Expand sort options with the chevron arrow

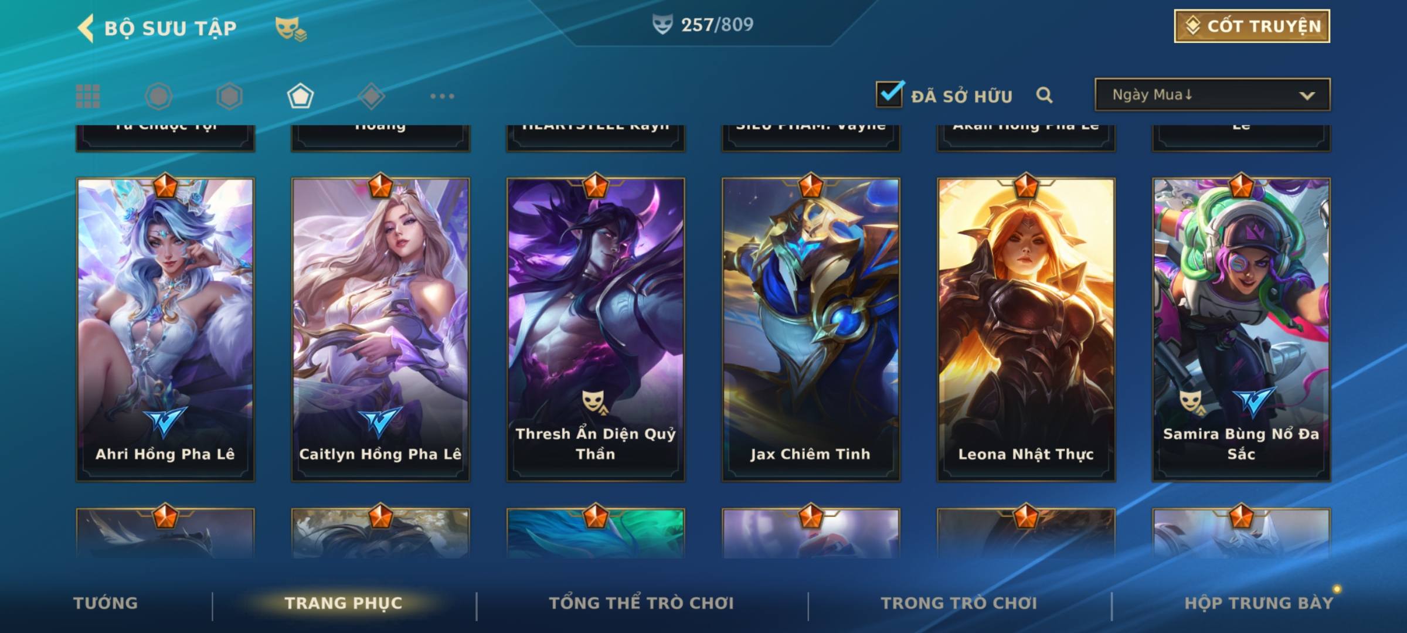(1307, 96)
